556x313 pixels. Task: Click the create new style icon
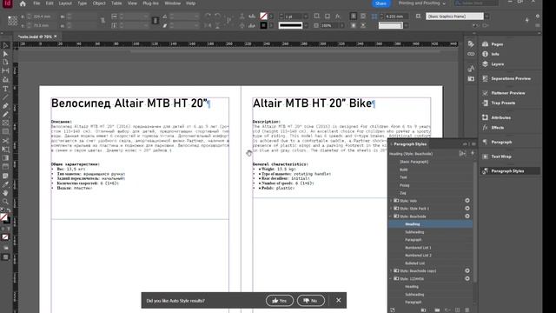[x=458, y=310]
